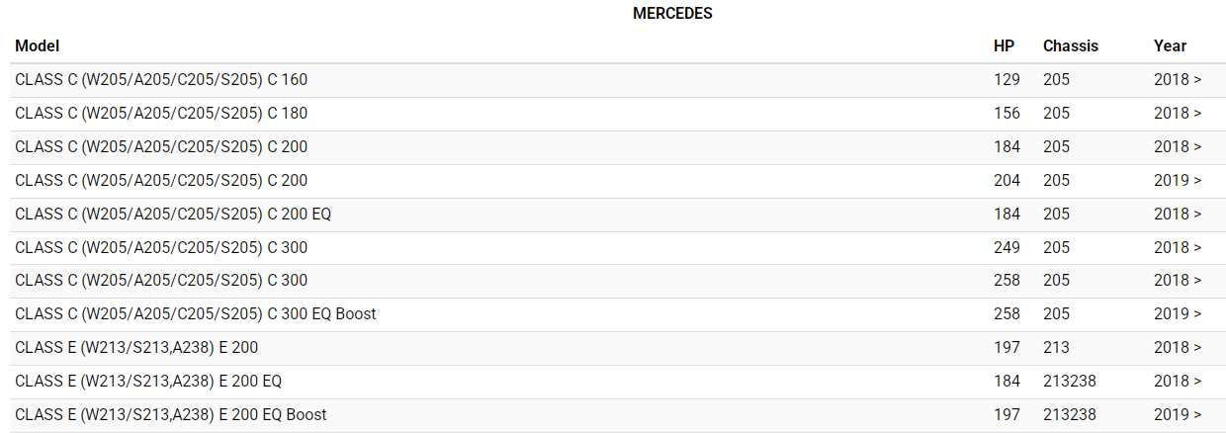Click the C 200 EQ model name
The image size is (1226, 433).
click(x=173, y=214)
